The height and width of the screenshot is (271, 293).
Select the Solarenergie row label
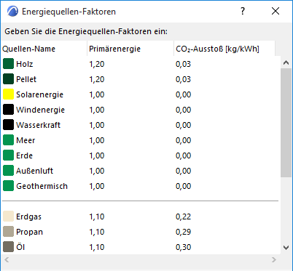click(x=39, y=94)
